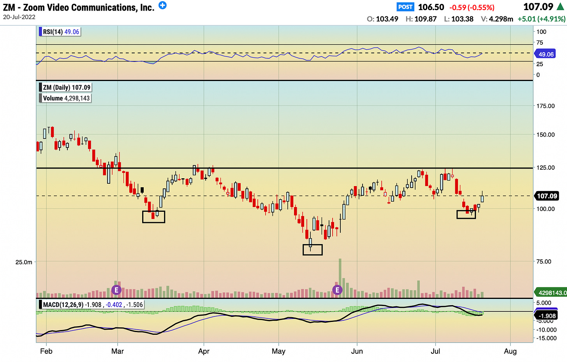
Task: Click the 125.00 price axis label
Action: 545,167
